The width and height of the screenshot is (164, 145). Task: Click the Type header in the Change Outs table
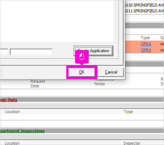click(x=128, y=112)
